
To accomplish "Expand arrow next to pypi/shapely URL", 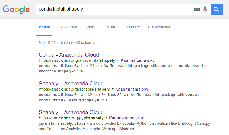I will tap(106, 118).
